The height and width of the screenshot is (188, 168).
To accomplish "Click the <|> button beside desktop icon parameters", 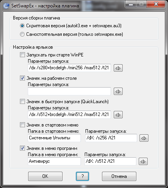I will pos(118,91).
